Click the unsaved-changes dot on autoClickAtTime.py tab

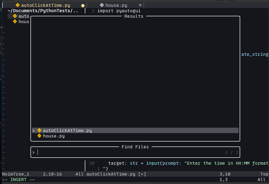(x=83, y=5)
